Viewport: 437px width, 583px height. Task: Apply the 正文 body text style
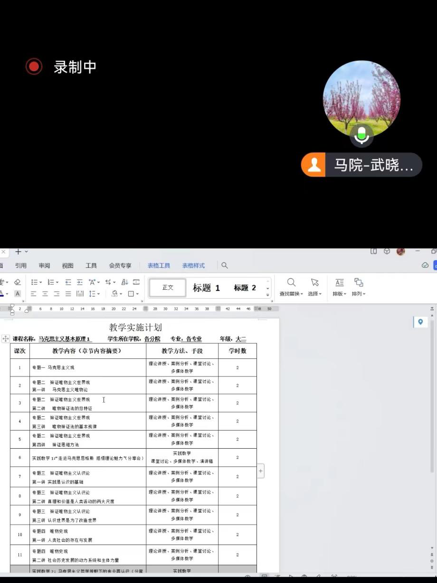click(x=167, y=287)
